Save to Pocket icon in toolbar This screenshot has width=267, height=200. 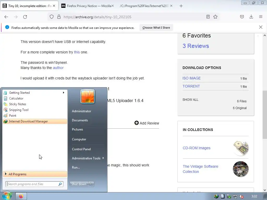tap(242, 17)
